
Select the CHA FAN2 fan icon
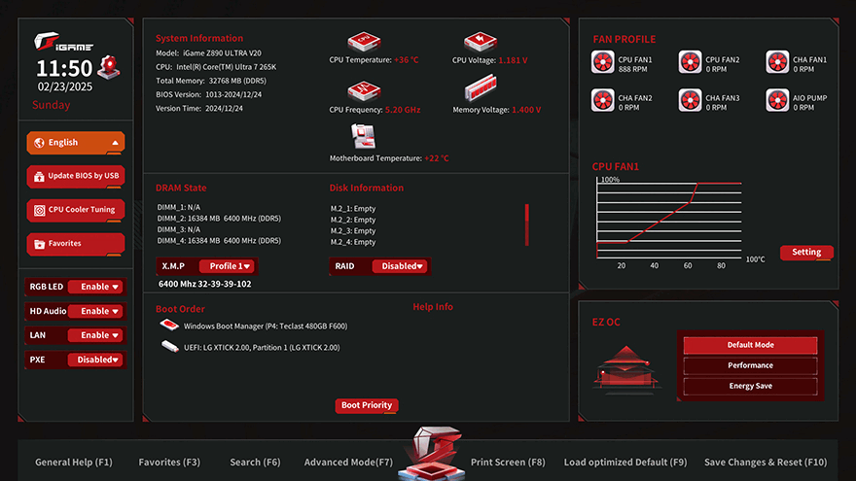(603, 100)
